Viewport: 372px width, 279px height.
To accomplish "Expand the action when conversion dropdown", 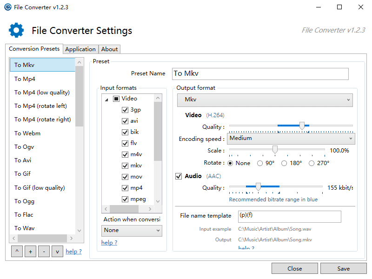I will click(132, 230).
